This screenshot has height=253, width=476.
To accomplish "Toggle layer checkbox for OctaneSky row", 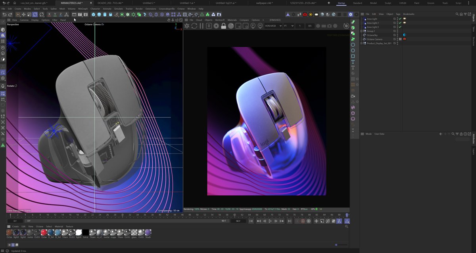I will [395, 35].
